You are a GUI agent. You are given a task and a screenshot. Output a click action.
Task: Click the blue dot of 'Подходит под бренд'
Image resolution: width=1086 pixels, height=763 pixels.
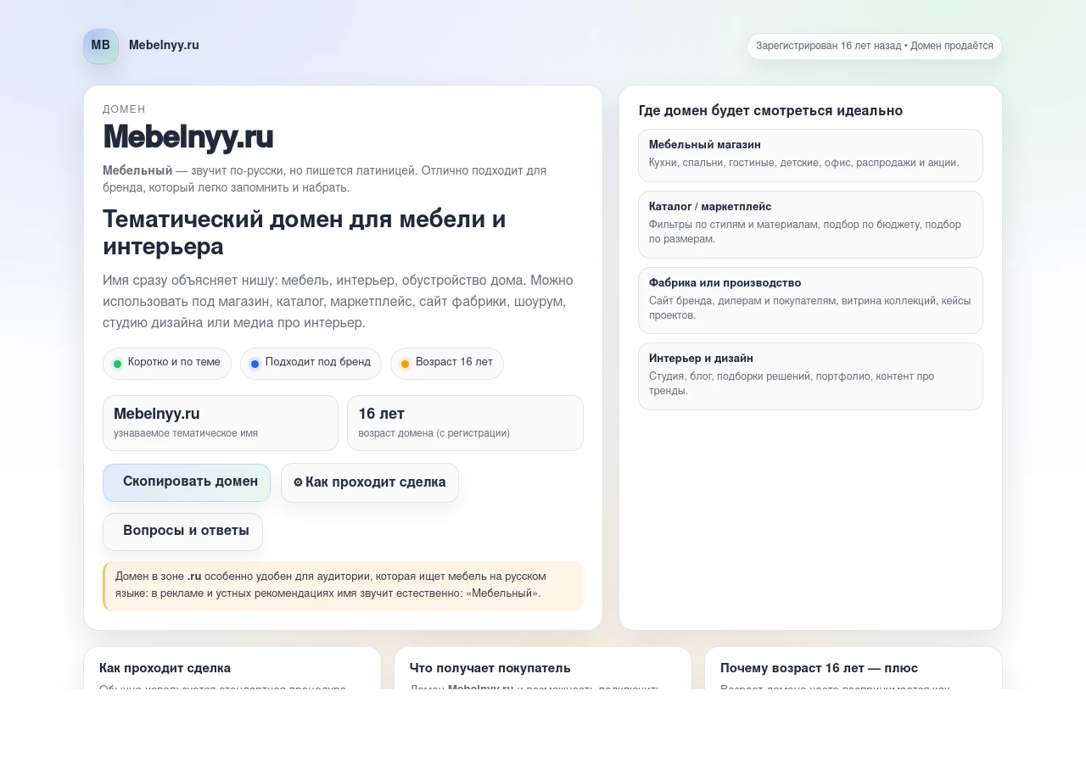click(x=255, y=364)
